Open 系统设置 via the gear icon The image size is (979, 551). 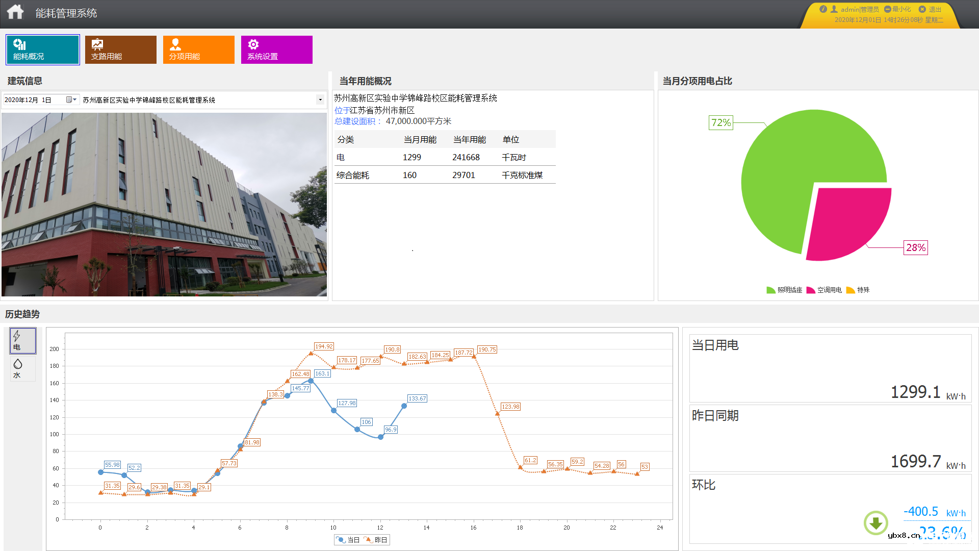pos(253,45)
